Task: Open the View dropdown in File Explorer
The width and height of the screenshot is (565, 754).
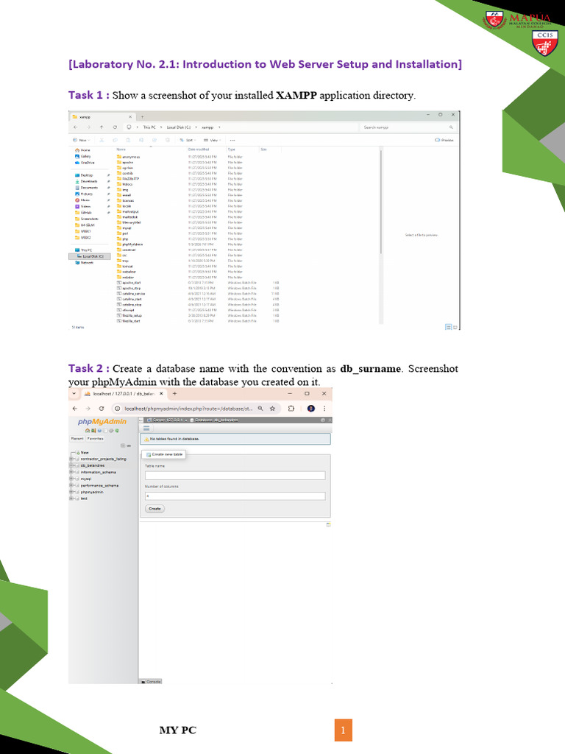Action: pyautogui.click(x=212, y=141)
